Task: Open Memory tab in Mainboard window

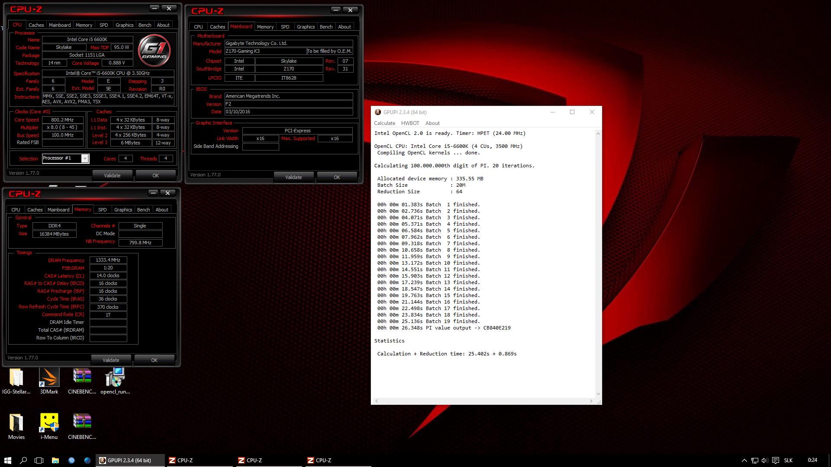Action: click(265, 27)
